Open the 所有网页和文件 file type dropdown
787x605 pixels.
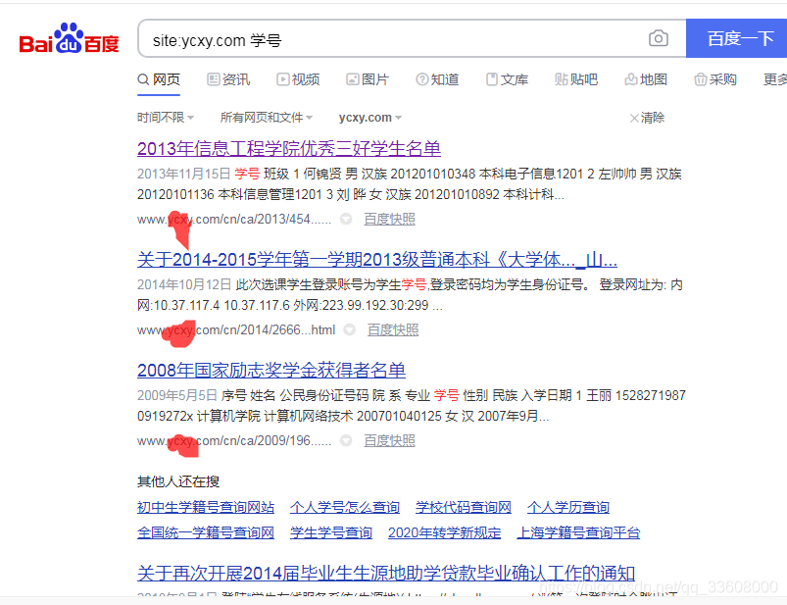pyautogui.click(x=266, y=117)
